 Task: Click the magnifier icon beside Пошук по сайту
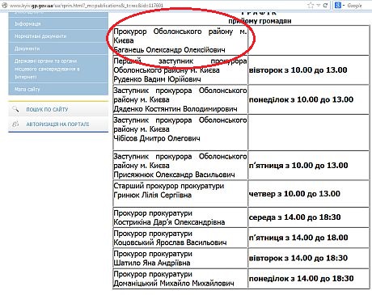(15, 109)
